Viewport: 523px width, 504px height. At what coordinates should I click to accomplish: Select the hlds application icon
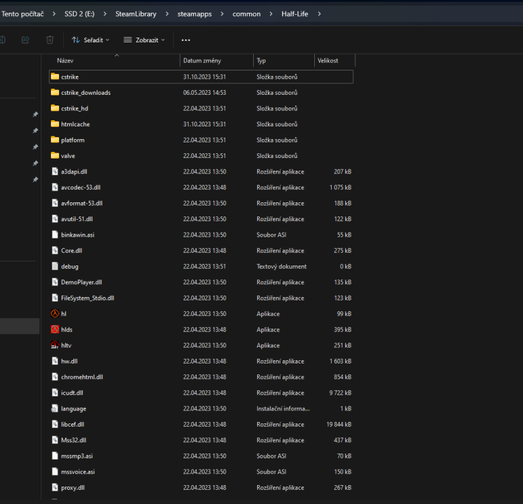tap(55, 329)
